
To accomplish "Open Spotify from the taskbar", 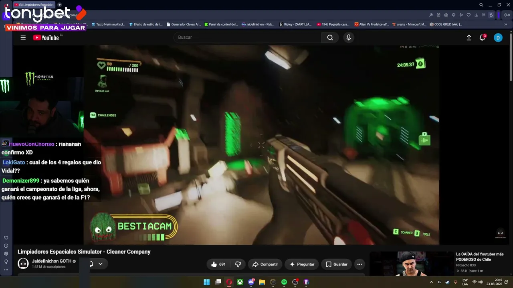I will (x=284, y=282).
